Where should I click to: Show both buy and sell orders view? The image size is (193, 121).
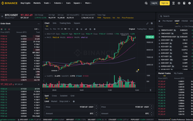click(2, 29)
